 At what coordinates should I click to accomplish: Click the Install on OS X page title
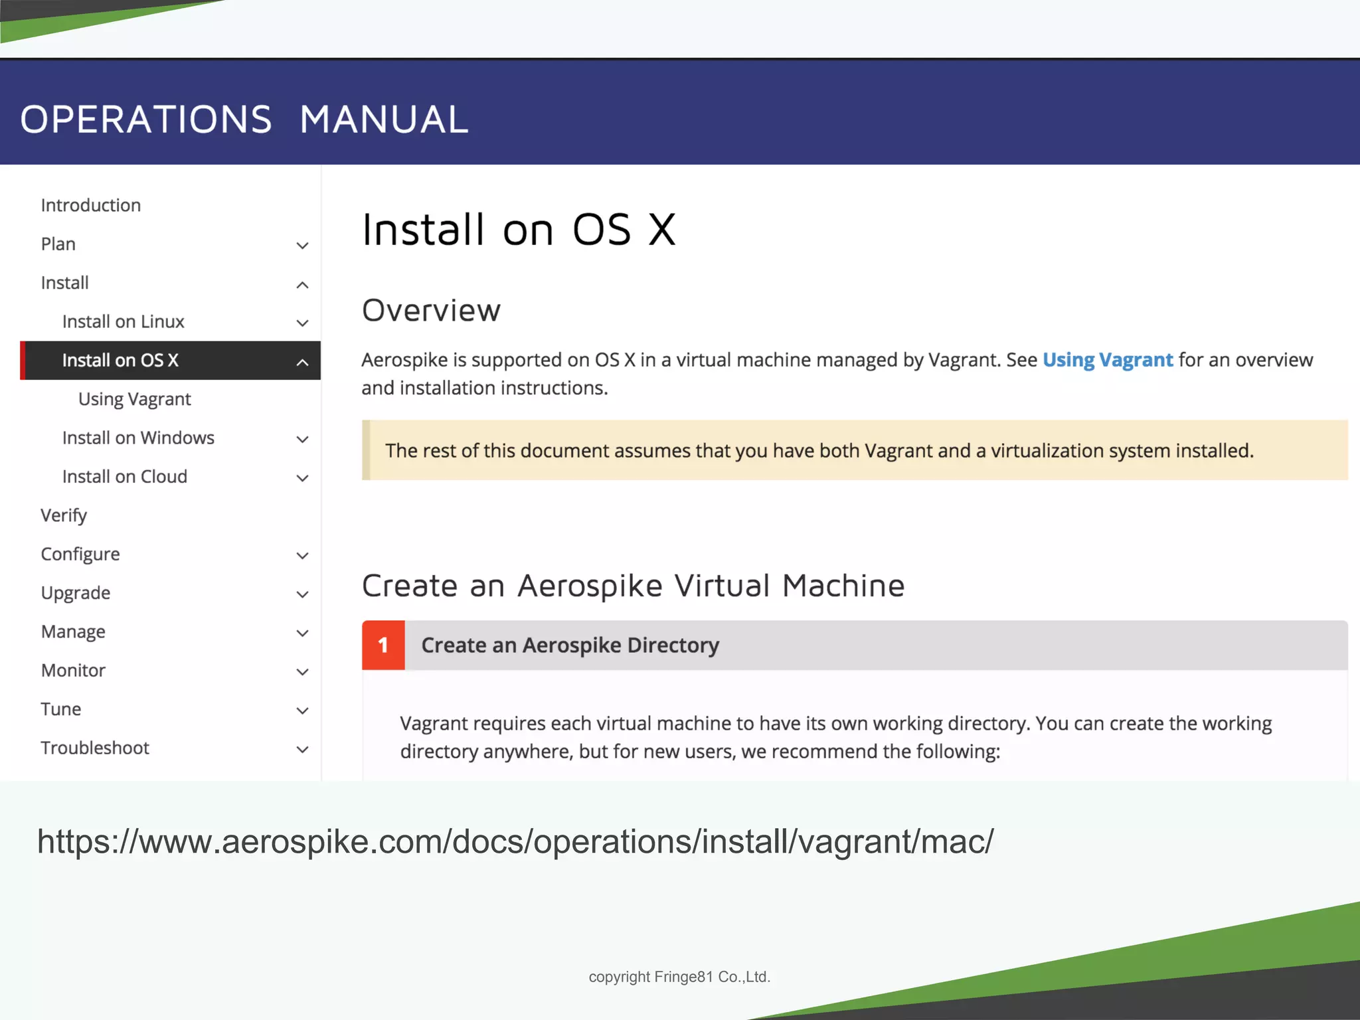[x=519, y=230]
